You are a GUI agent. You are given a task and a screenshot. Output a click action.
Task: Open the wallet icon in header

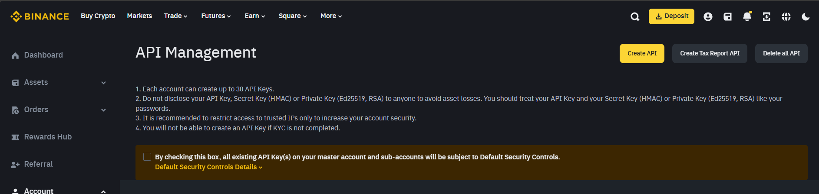728,17
